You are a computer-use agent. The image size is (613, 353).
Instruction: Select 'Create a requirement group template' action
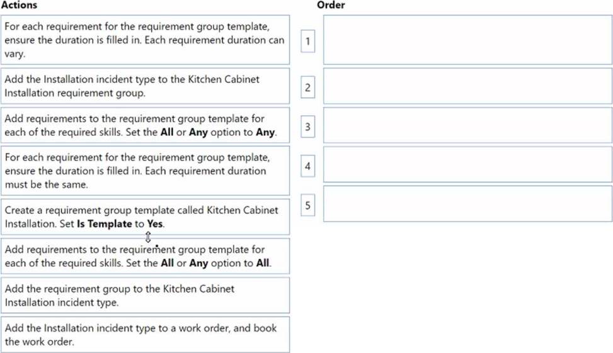[x=145, y=216]
